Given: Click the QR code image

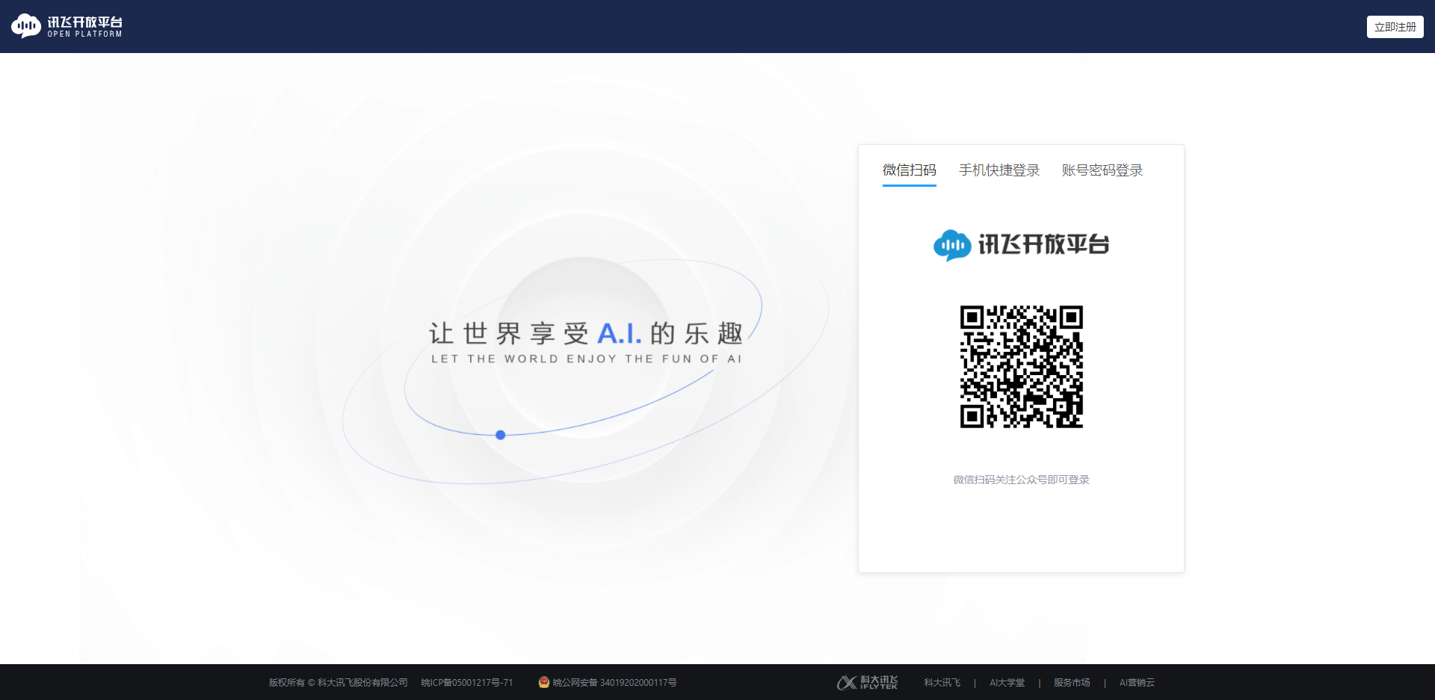Looking at the screenshot, I should coord(1021,366).
